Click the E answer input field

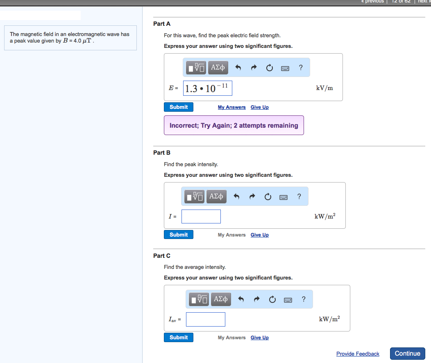click(x=208, y=88)
